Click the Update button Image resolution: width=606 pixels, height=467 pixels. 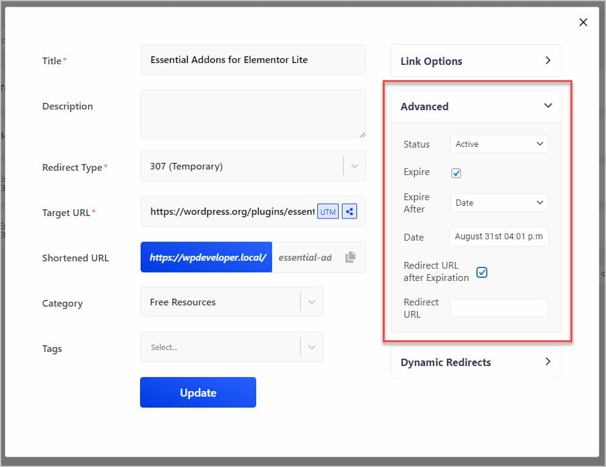pos(198,392)
